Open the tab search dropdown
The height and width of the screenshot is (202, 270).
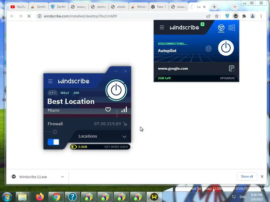pyautogui.click(x=235, y=7)
